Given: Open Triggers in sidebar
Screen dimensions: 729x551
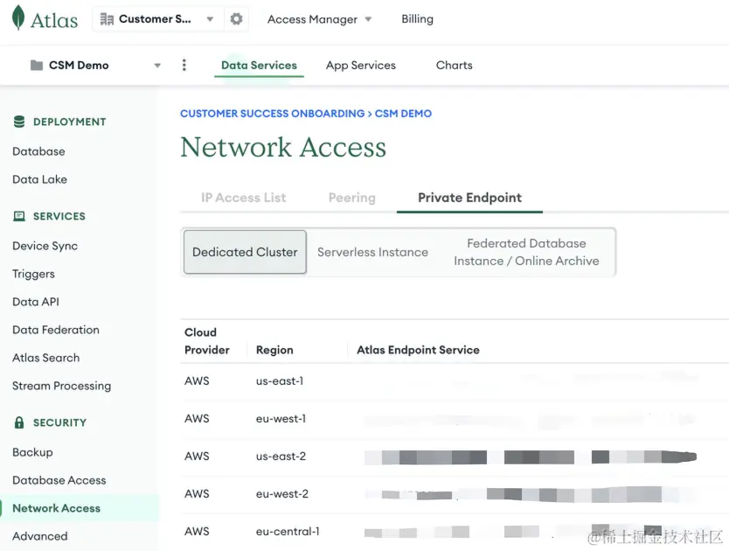Looking at the screenshot, I should tap(33, 274).
